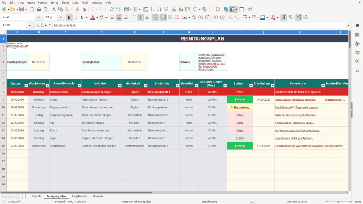Viewport: 363px width, 204px height.
Task: Toggle Italic formatting
Action: [x=76, y=18]
